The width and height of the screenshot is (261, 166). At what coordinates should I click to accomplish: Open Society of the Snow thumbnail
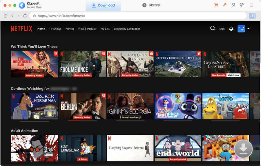(130, 64)
